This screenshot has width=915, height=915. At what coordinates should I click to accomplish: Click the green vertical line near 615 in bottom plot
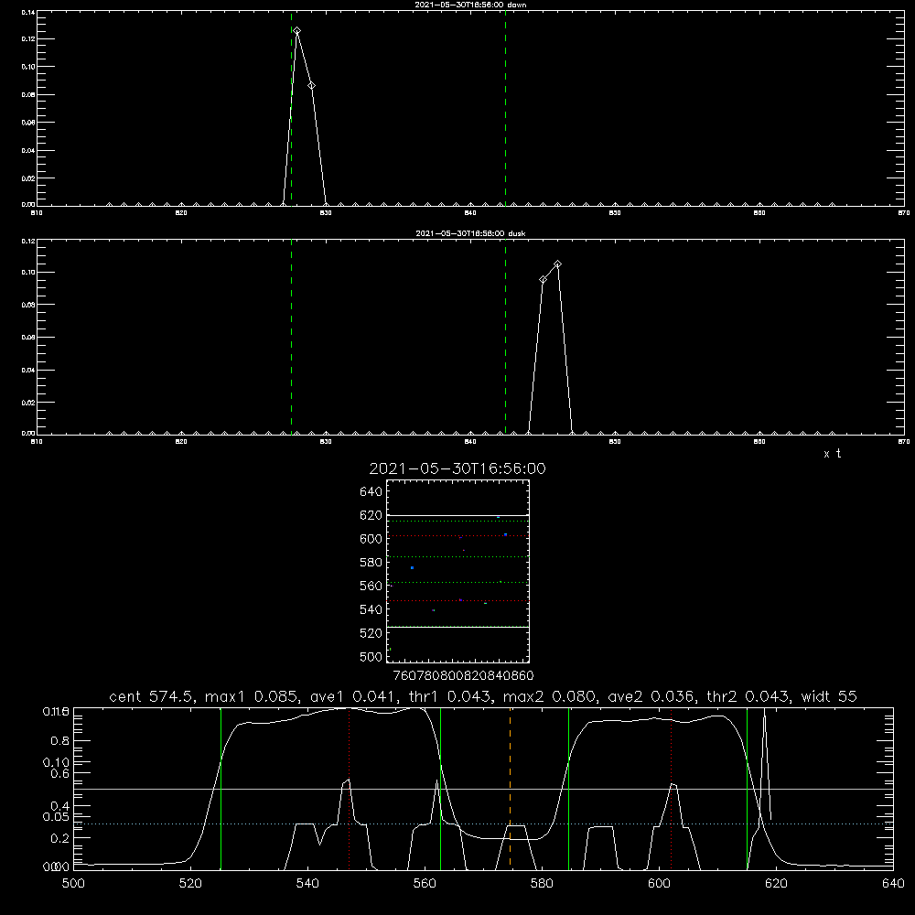click(747, 788)
